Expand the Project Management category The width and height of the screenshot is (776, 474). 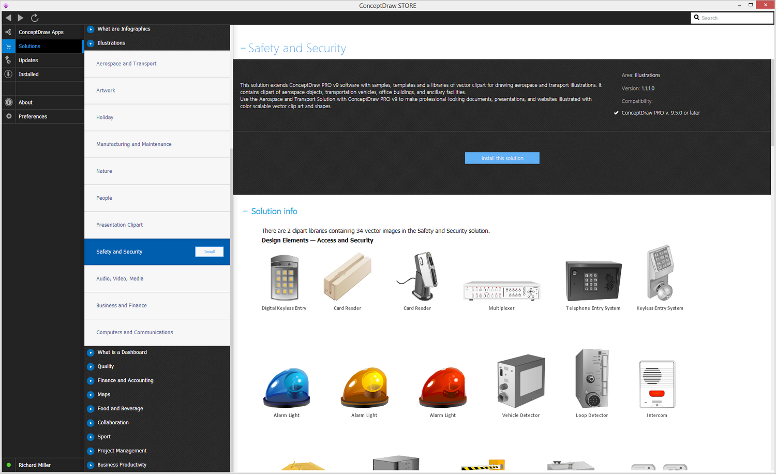coord(91,451)
